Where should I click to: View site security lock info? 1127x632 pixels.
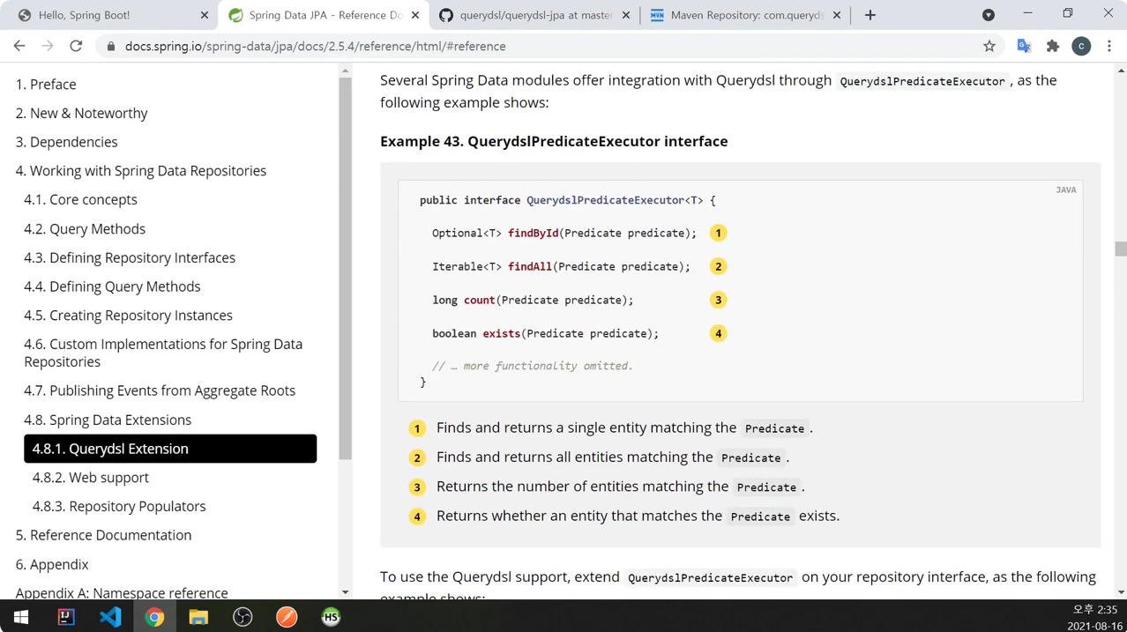(111, 46)
